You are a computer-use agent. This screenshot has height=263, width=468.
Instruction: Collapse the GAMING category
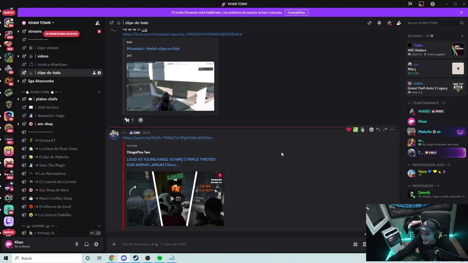coord(40,226)
